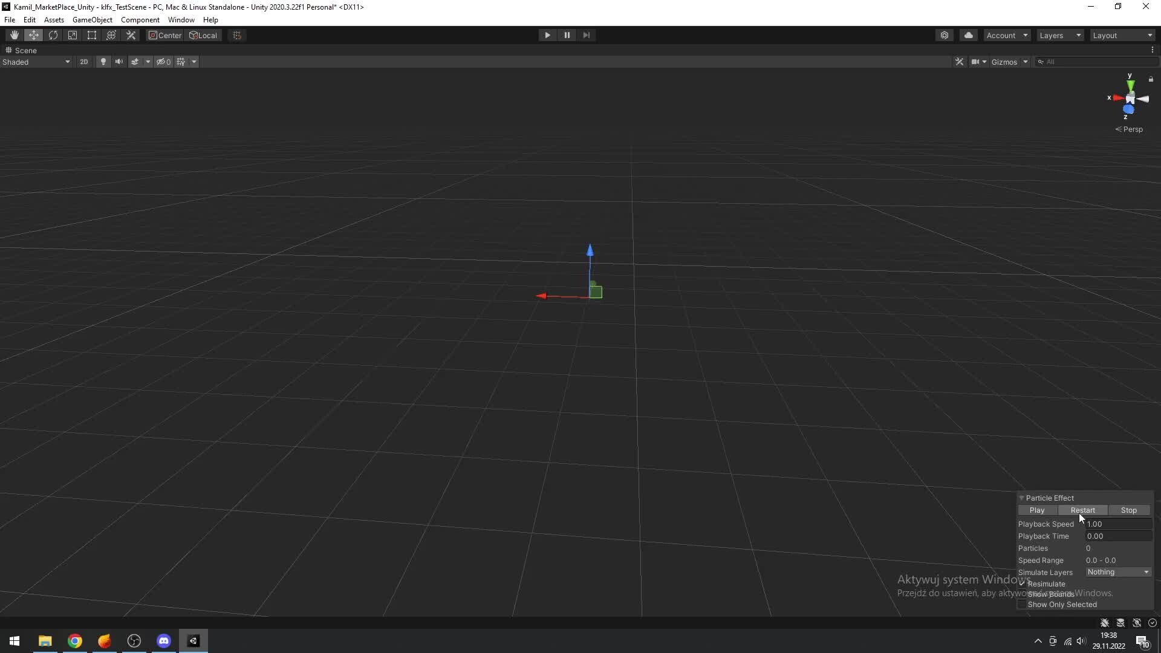
Task: Select the Rotate tool
Action: click(53, 35)
